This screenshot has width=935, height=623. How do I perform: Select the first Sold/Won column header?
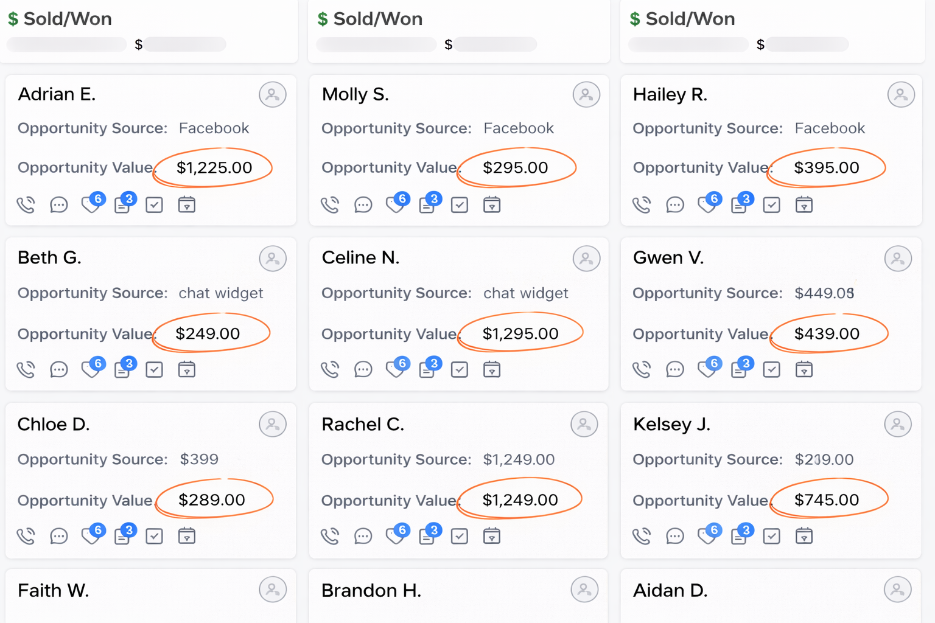tap(67, 19)
